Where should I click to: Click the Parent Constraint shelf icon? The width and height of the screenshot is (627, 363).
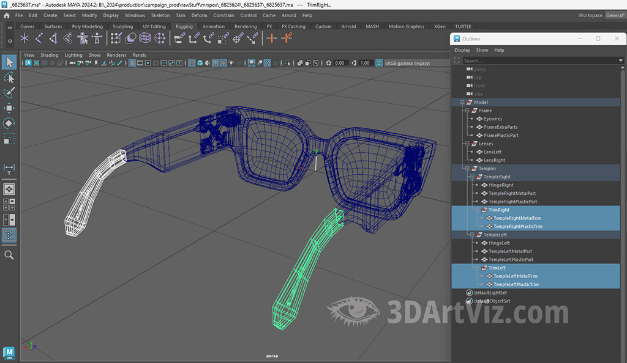tap(179, 38)
